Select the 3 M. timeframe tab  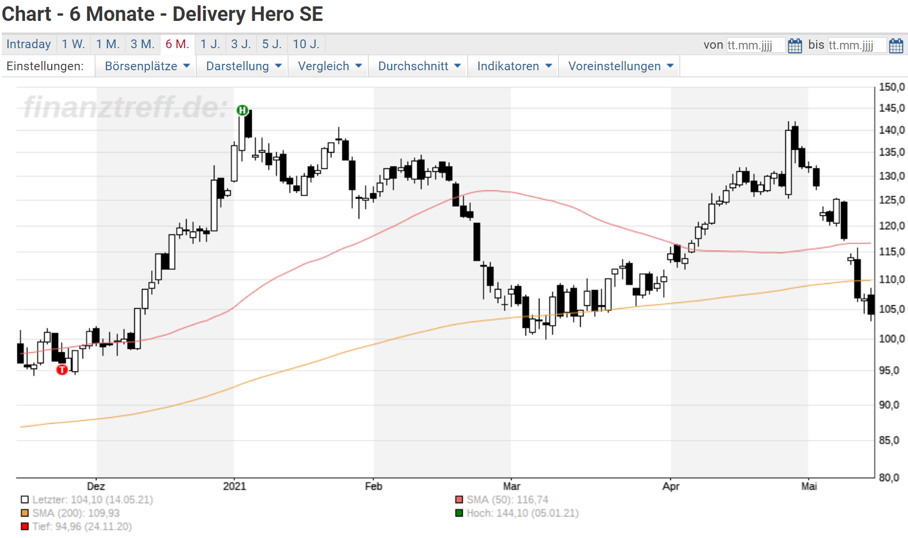142,44
